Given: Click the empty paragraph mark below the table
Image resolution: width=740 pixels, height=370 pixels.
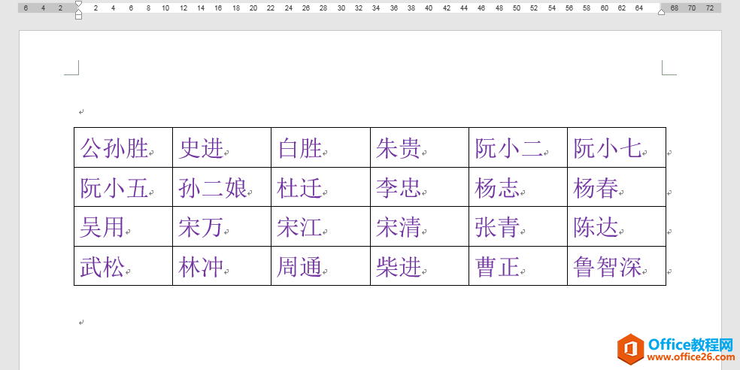Looking at the screenshot, I should [81, 323].
